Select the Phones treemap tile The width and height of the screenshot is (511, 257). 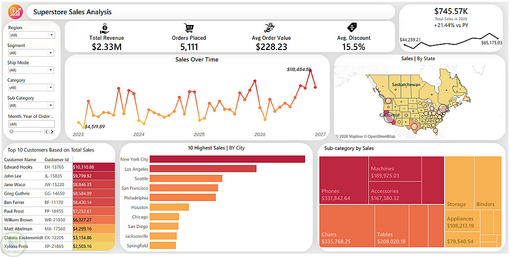[344, 180]
